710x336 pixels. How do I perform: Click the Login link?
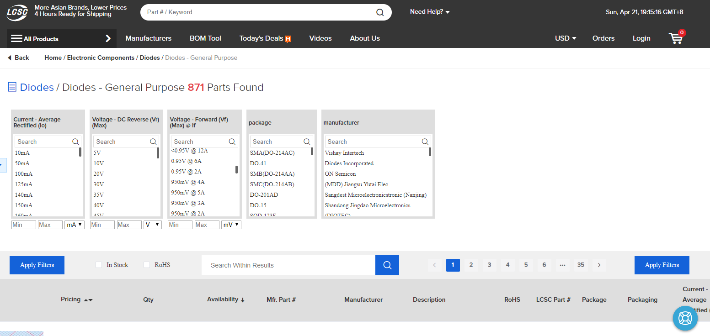pyautogui.click(x=641, y=38)
